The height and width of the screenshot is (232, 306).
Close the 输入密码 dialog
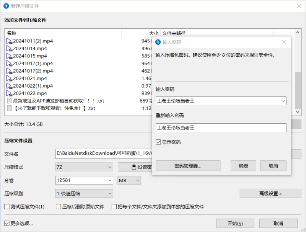(284, 42)
